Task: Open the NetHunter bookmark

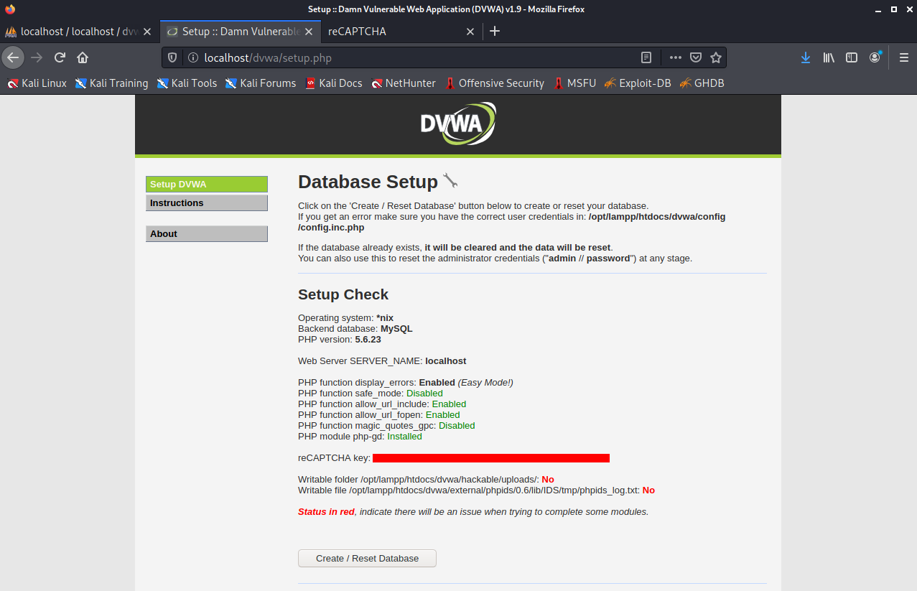Action: point(404,83)
